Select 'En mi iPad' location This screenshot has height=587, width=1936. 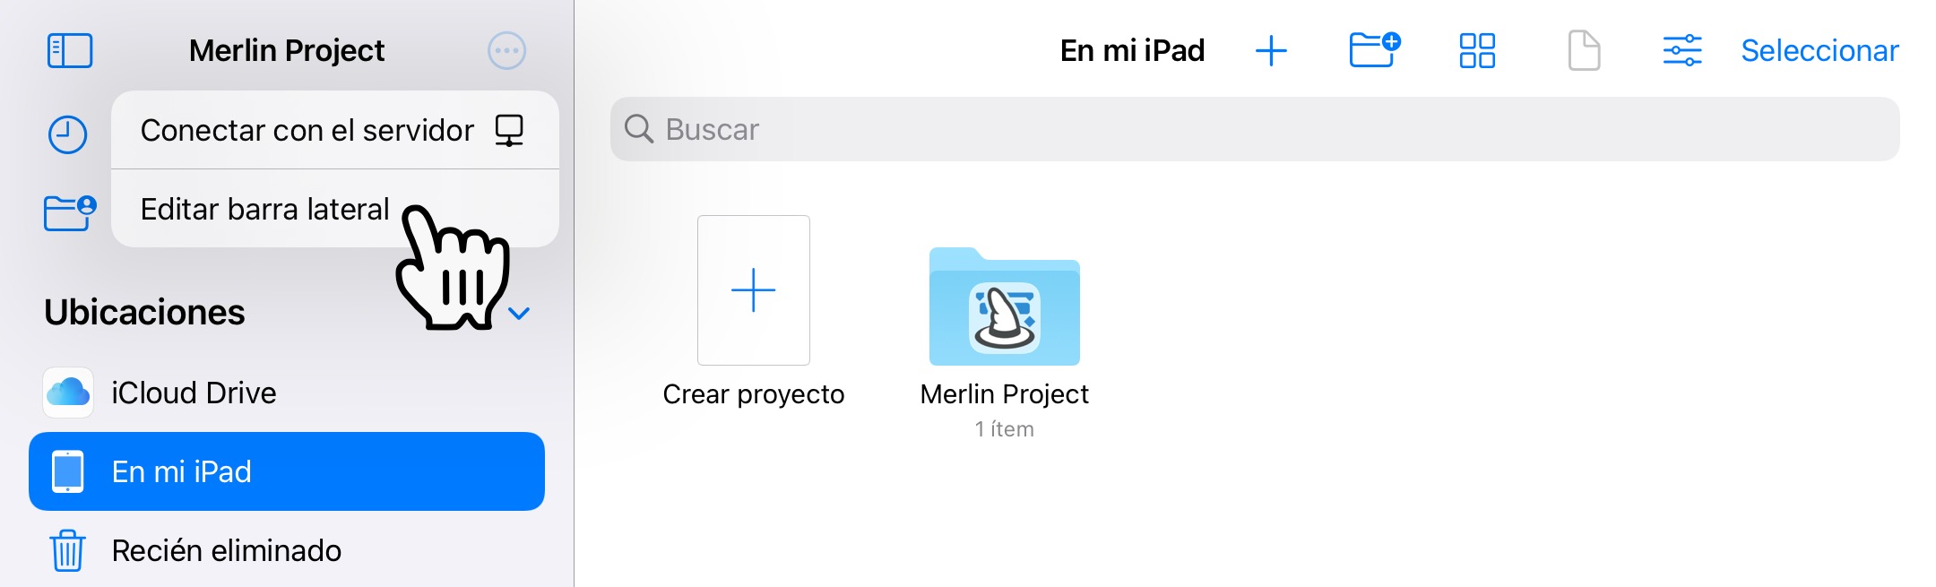(287, 471)
